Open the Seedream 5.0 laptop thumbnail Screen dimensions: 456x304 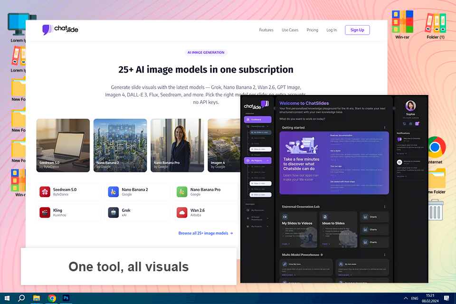(63, 145)
